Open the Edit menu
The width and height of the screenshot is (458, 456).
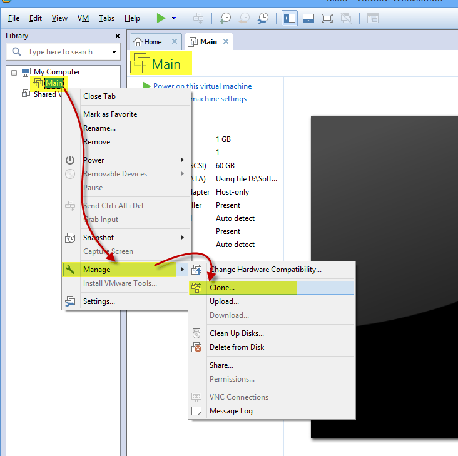point(36,18)
